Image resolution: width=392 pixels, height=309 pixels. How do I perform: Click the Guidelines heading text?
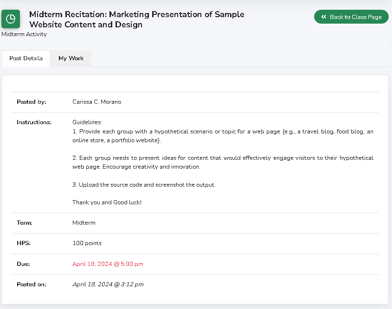[87, 122]
